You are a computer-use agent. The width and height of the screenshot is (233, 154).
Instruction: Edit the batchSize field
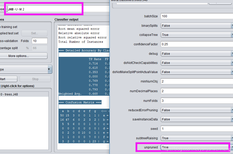[x=197, y=16]
